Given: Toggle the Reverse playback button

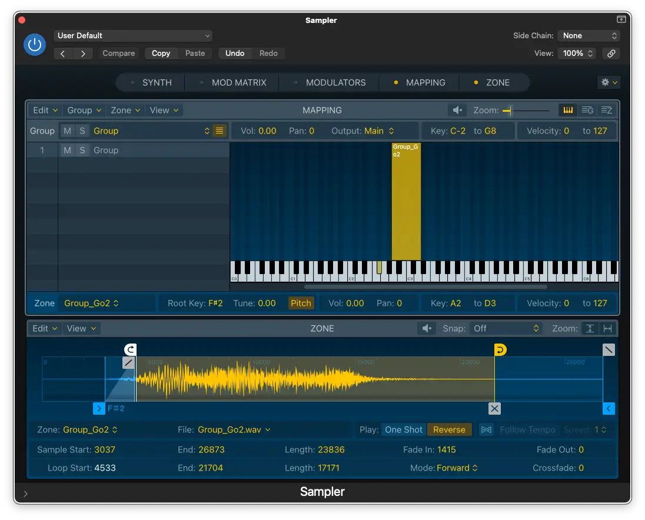Looking at the screenshot, I should point(449,430).
